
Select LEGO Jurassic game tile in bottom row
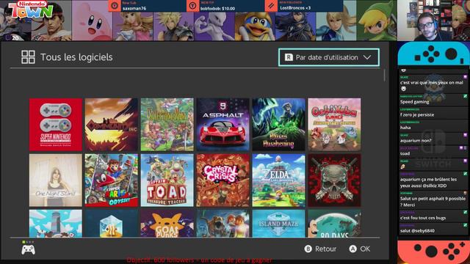223,223
